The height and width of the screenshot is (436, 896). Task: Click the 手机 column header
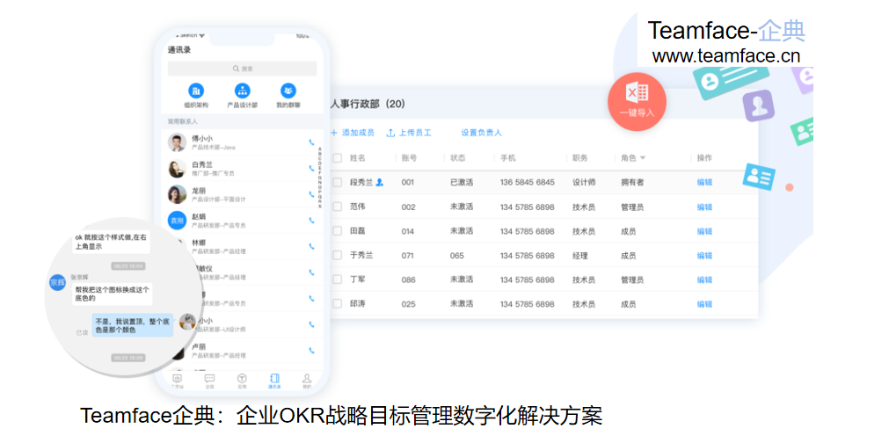coord(507,157)
